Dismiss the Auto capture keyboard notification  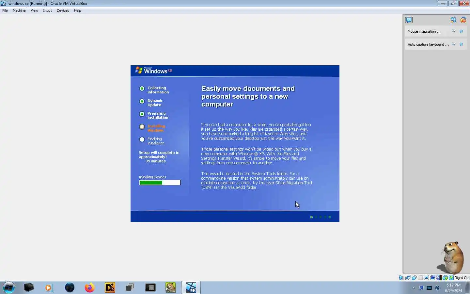tap(461, 44)
